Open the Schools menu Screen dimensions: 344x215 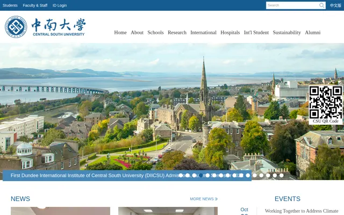pyautogui.click(x=155, y=32)
